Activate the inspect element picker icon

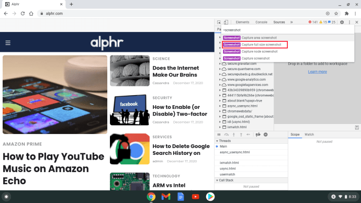click(x=219, y=22)
